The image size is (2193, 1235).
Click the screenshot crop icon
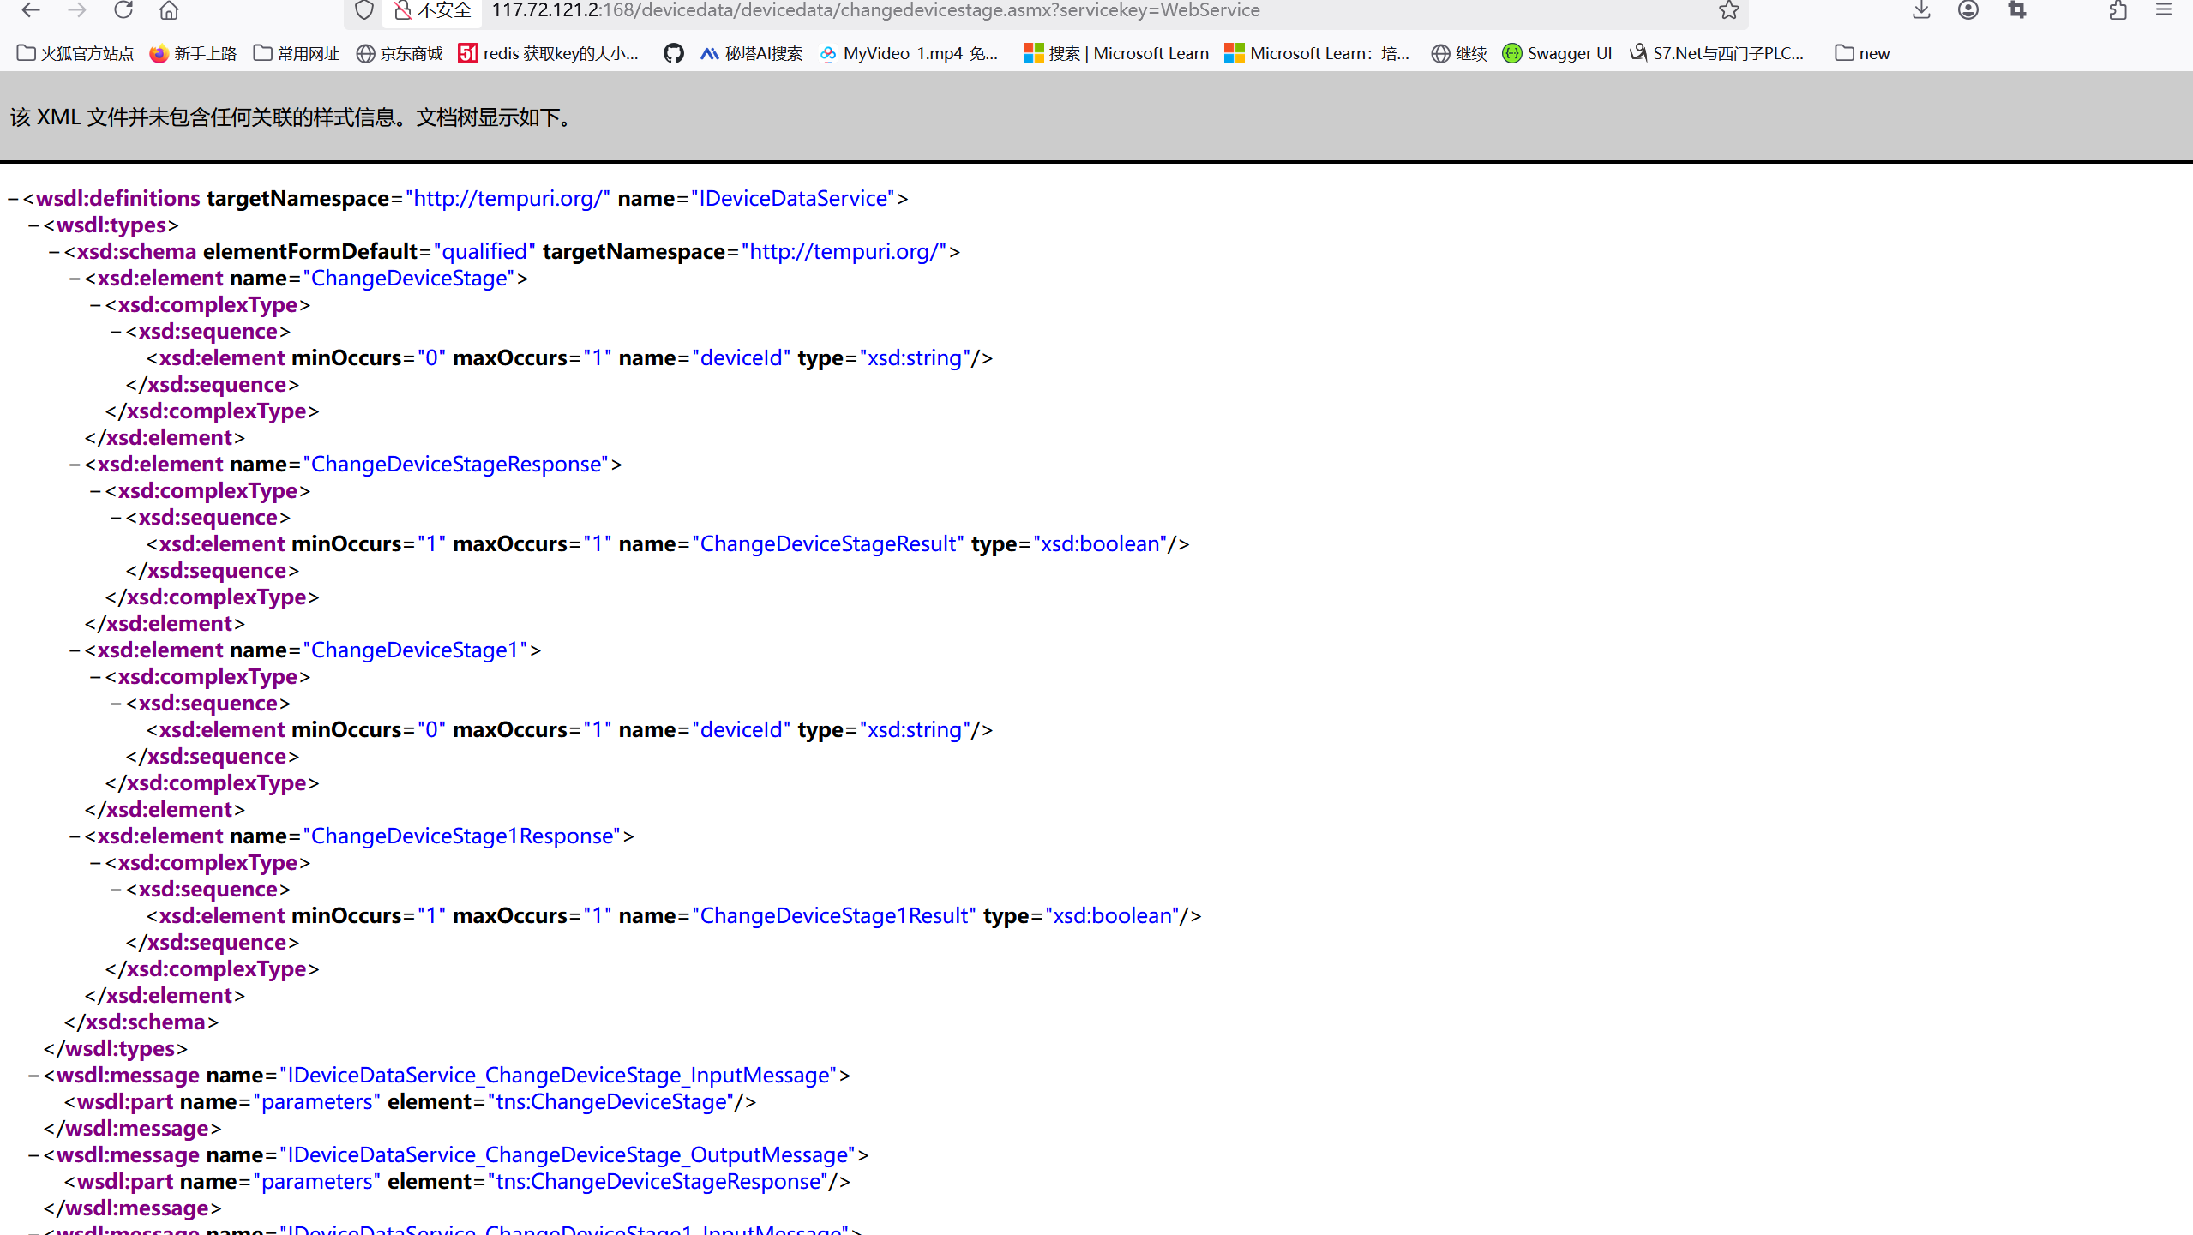click(2017, 10)
